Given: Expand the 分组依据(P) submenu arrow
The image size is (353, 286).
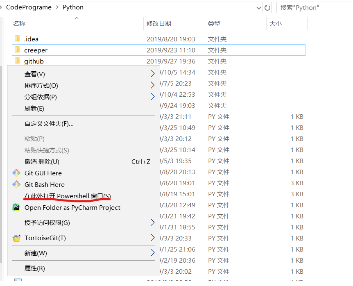Looking at the screenshot, I should point(152,97).
